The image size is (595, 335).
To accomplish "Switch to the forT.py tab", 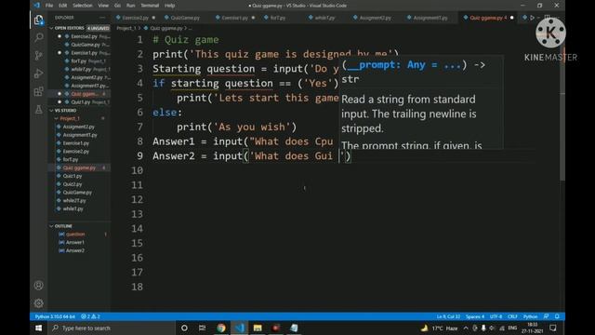I will coord(277,18).
